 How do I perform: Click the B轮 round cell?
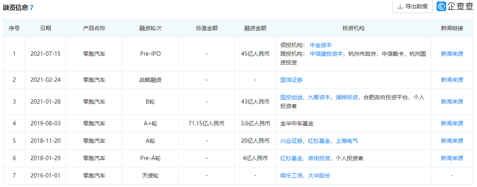(150, 102)
